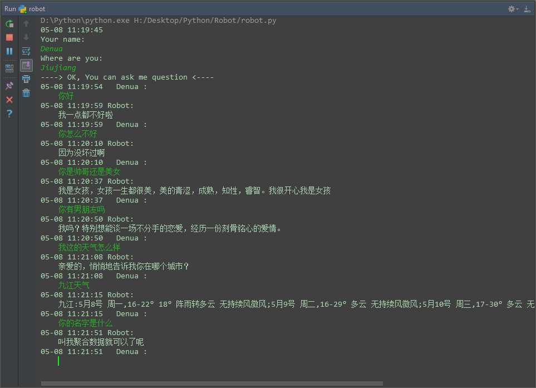536x388 pixels.
Task: Jump up the stack trace arrow
Action: point(26,23)
